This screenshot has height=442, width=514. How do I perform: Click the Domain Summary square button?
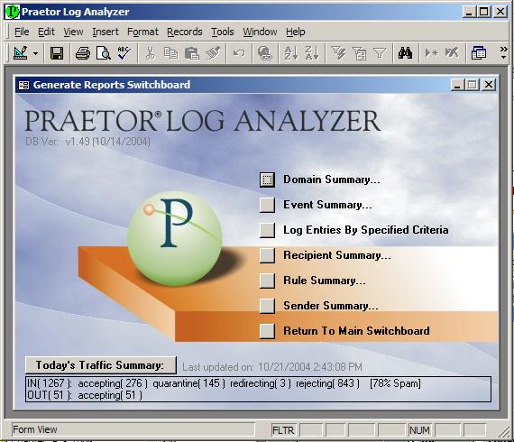(x=267, y=180)
